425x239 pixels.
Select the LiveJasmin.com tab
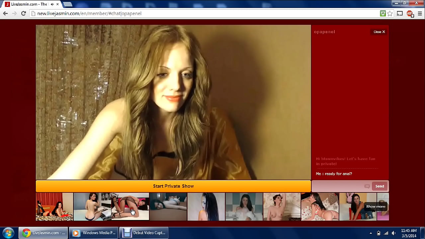[x=28, y=4]
